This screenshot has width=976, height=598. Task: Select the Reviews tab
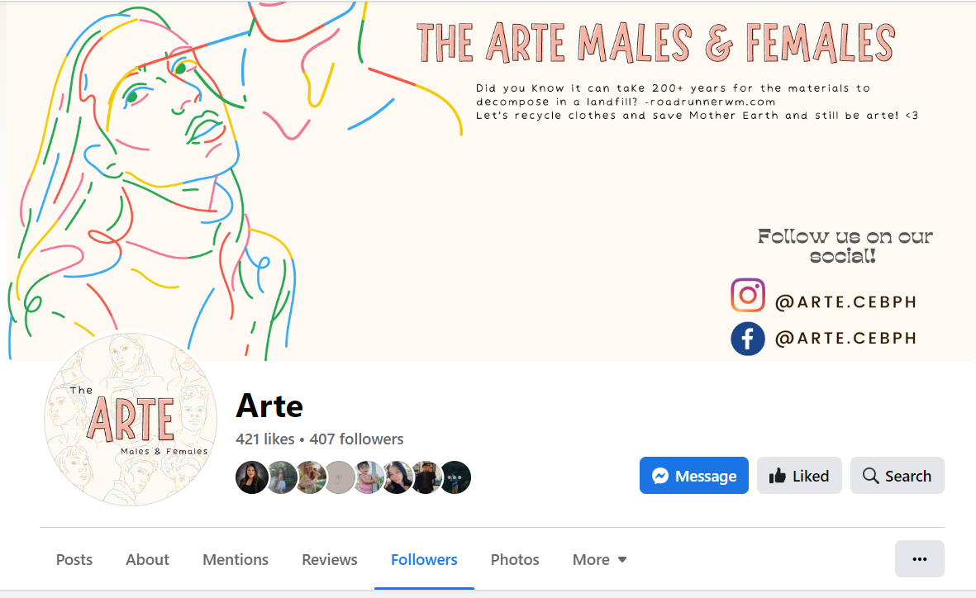point(330,560)
